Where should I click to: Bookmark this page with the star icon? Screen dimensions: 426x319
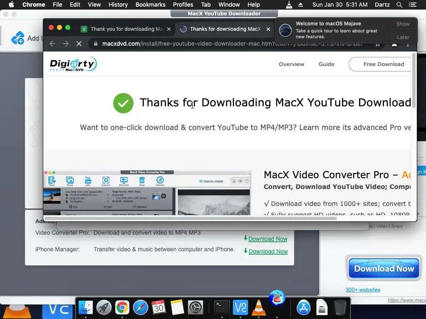click(x=378, y=44)
